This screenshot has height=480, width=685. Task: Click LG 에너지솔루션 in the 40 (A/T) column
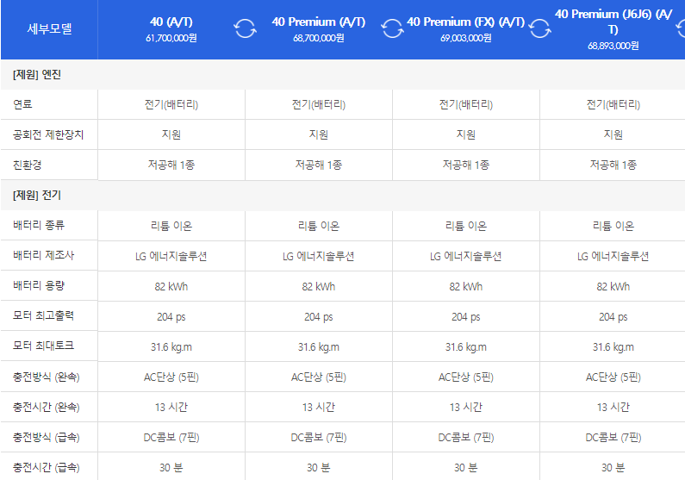(171, 256)
